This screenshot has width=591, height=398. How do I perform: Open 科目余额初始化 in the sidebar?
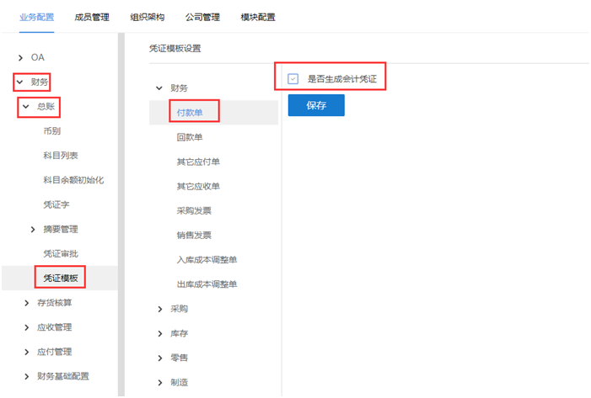pos(73,180)
